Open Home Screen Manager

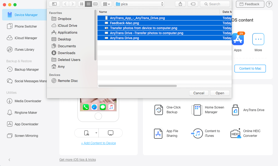click(x=208, y=110)
